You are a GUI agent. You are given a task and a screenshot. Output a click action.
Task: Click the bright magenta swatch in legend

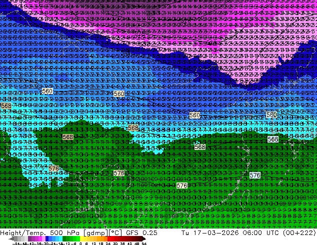click(40, 239)
